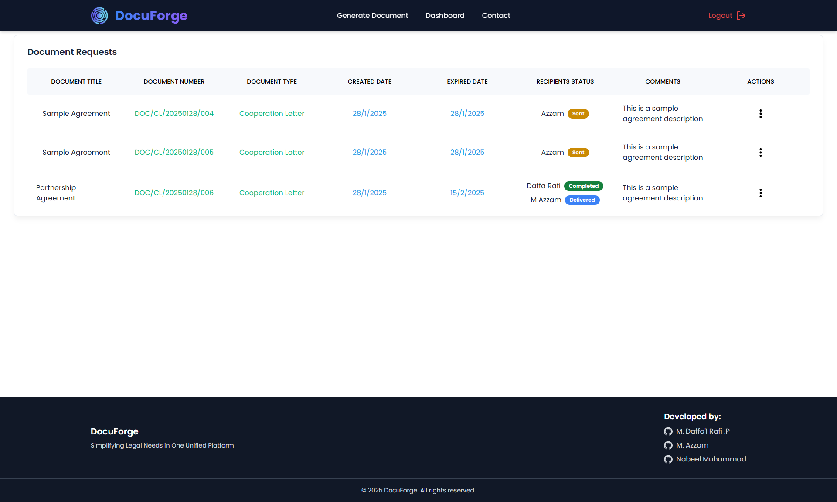Click the DocuForge brand name in header
The image size is (837, 502).
coord(151,16)
